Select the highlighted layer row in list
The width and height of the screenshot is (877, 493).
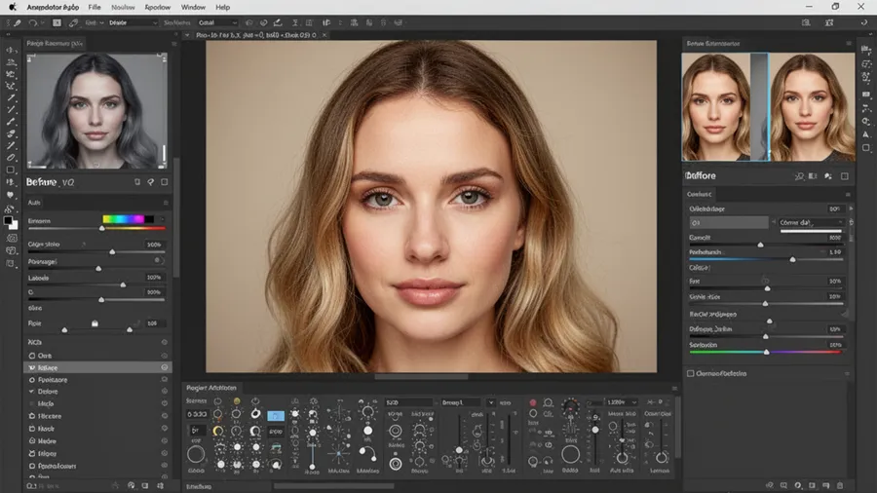pos(97,367)
